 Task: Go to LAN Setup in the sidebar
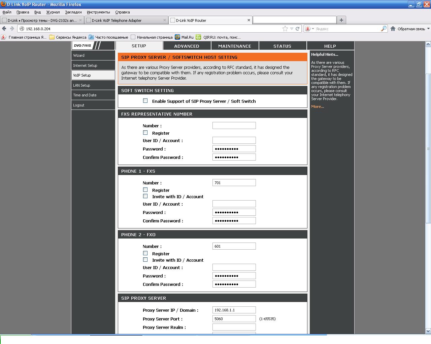(x=82, y=85)
